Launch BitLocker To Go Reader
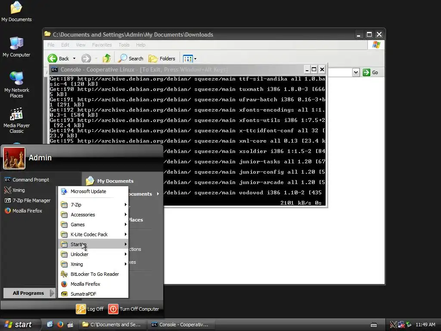The height and width of the screenshot is (331, 441). (93, 274)
